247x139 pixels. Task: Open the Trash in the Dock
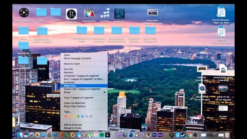(x=227, y=135)
